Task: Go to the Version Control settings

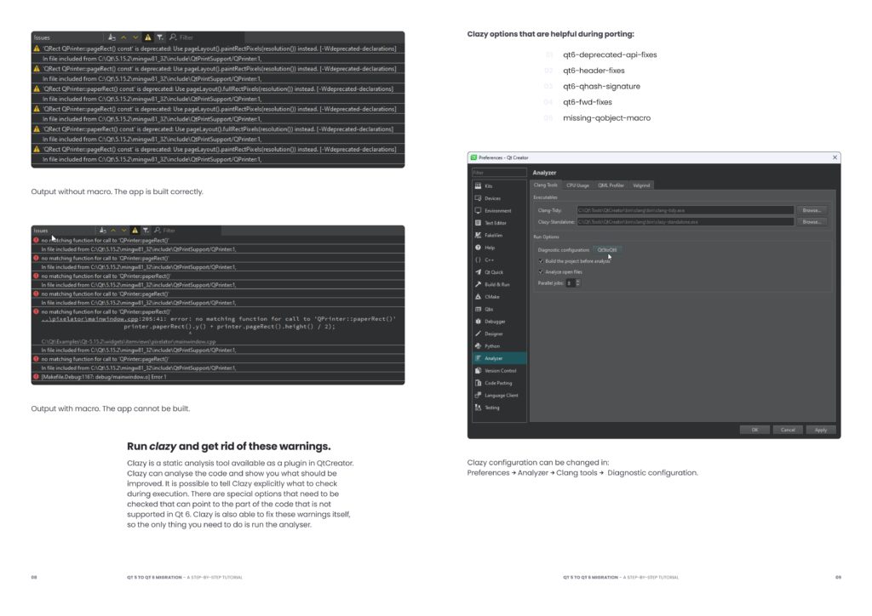Action: [x=500, y=371]
